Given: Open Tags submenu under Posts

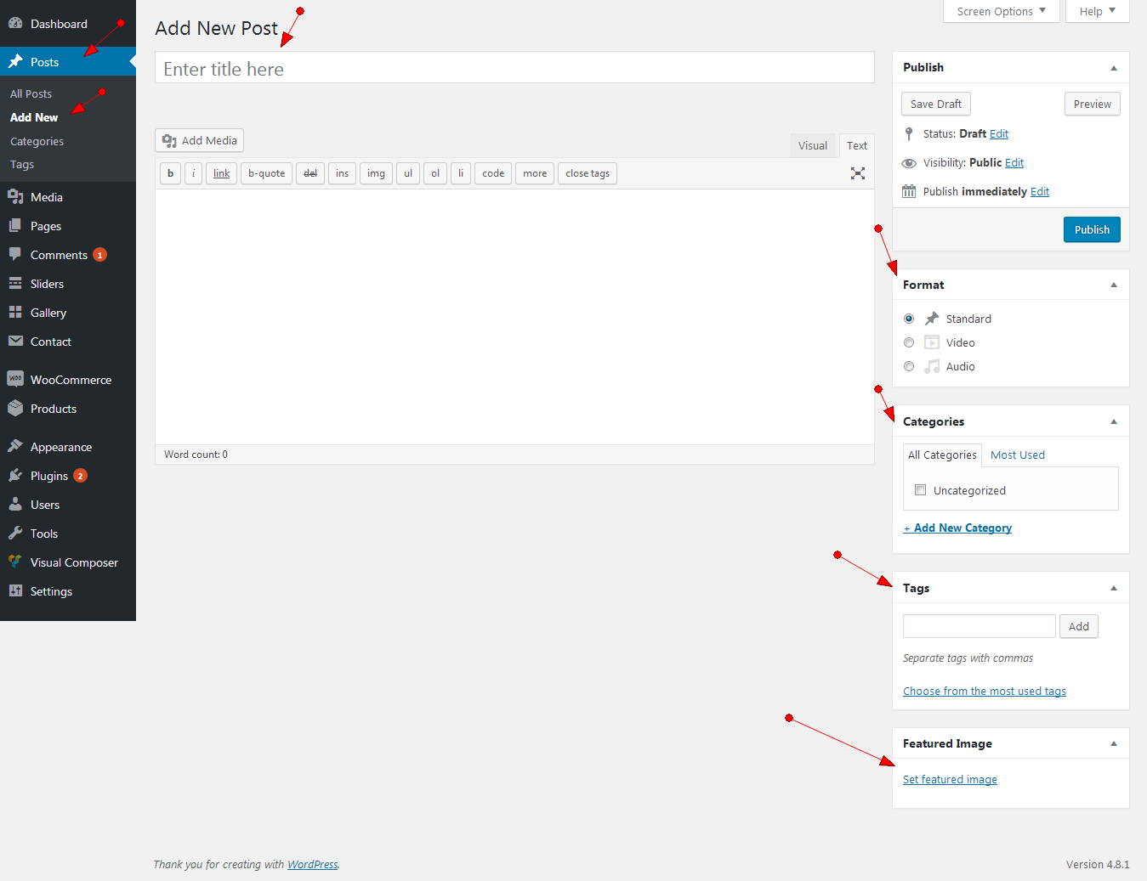Looking at the screenshot, I should point(22,165).
